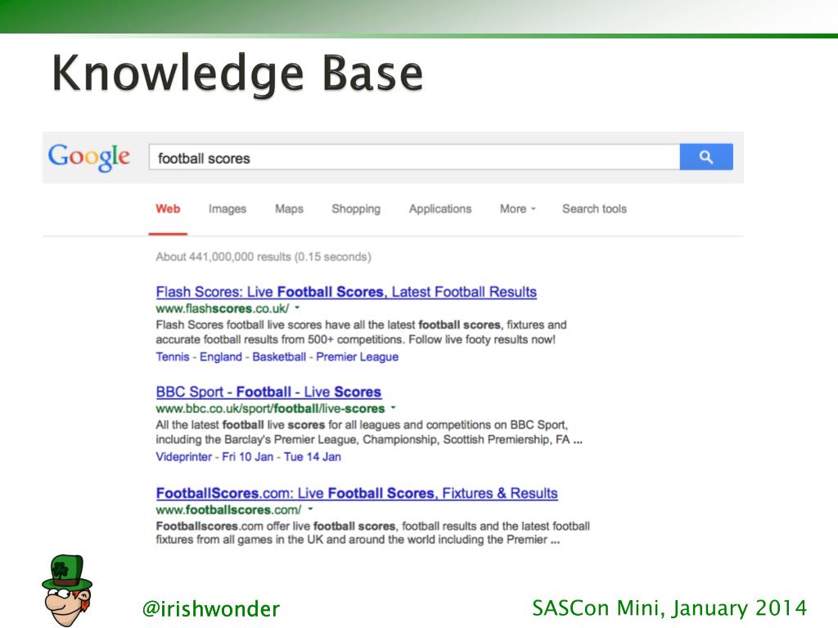Click snippet starting Flash Scores football live scores
The height and width of the screenshot is (628, 838).
pos(361,332)
